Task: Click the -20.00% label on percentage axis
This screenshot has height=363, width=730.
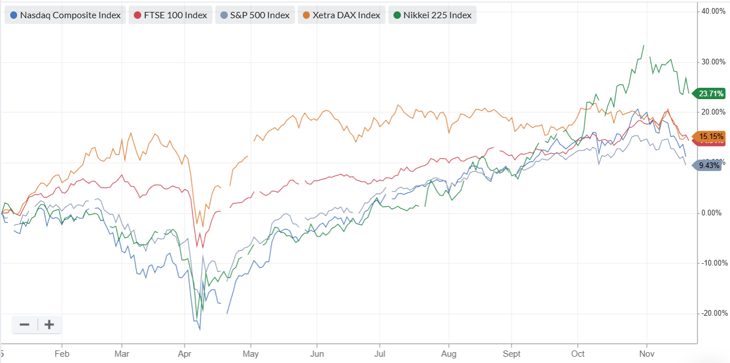Action: click(x=715, y=313)
